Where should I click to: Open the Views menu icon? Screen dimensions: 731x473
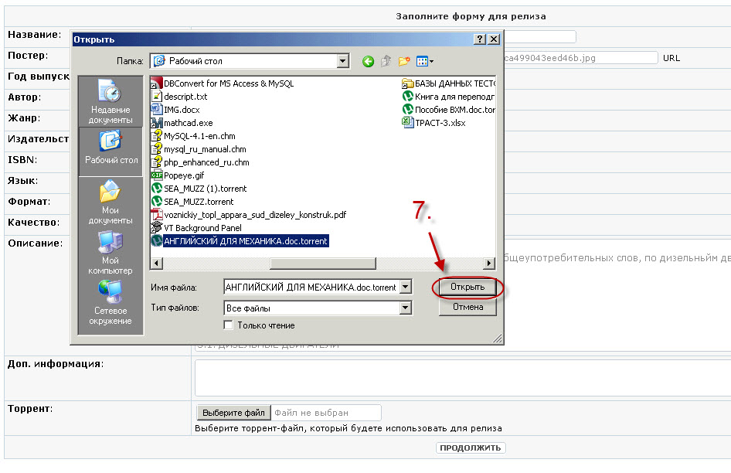click(424, 61)
